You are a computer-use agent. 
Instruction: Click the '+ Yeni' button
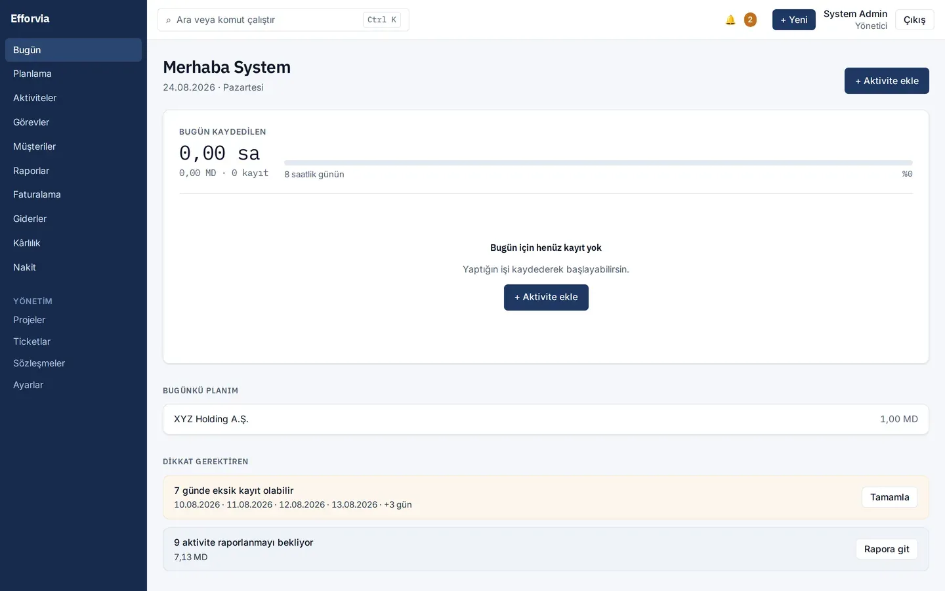794,20
